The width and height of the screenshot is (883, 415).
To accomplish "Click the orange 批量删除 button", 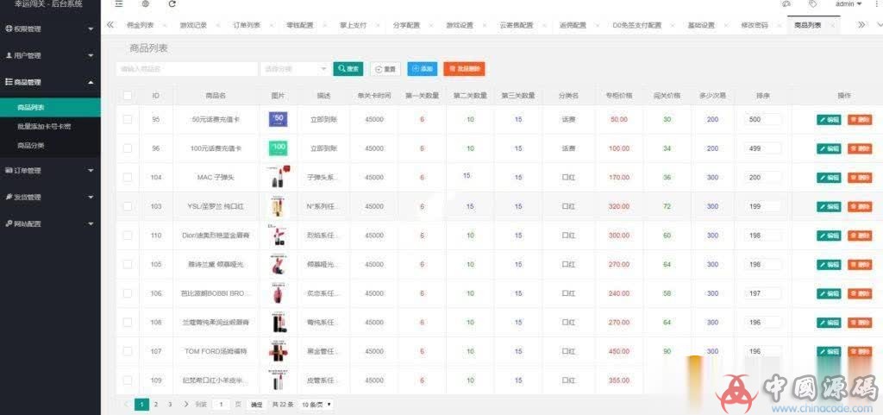I will [x=464, y=69].
